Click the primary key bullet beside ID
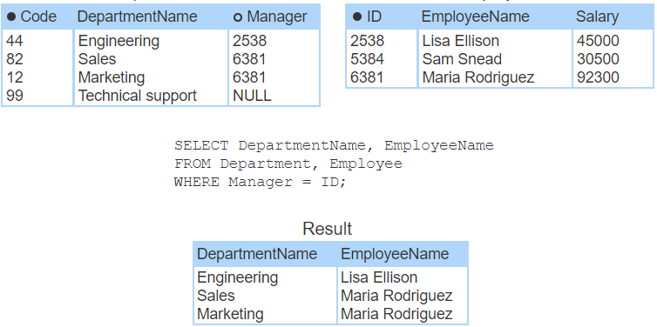Image resolution: width=657 pixels, height=327 pixels. 356,17
